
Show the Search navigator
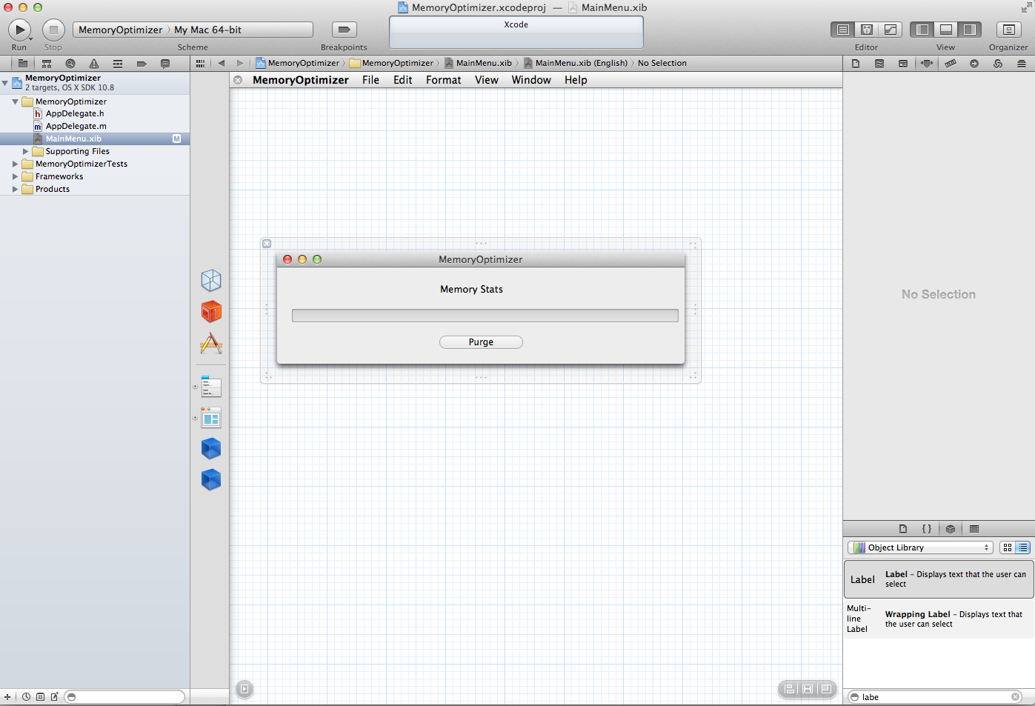[x=70, y=64]
